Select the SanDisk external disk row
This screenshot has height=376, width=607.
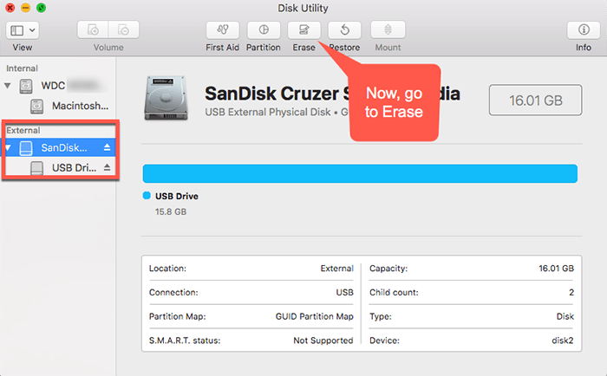coord(59,148)
